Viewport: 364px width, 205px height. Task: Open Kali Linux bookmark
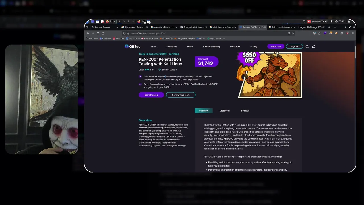(92, 38)
